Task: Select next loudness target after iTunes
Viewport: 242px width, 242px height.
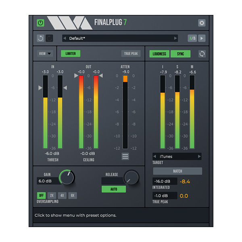Action: point(199,156)
